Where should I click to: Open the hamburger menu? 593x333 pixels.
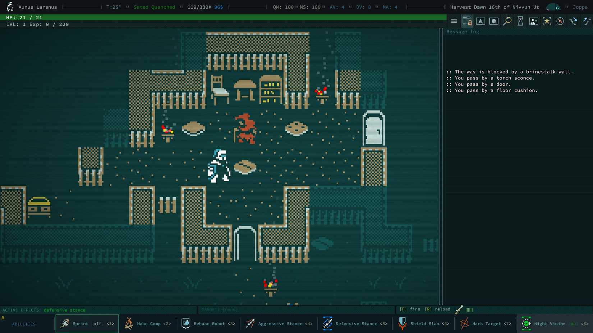click(454, 21)
